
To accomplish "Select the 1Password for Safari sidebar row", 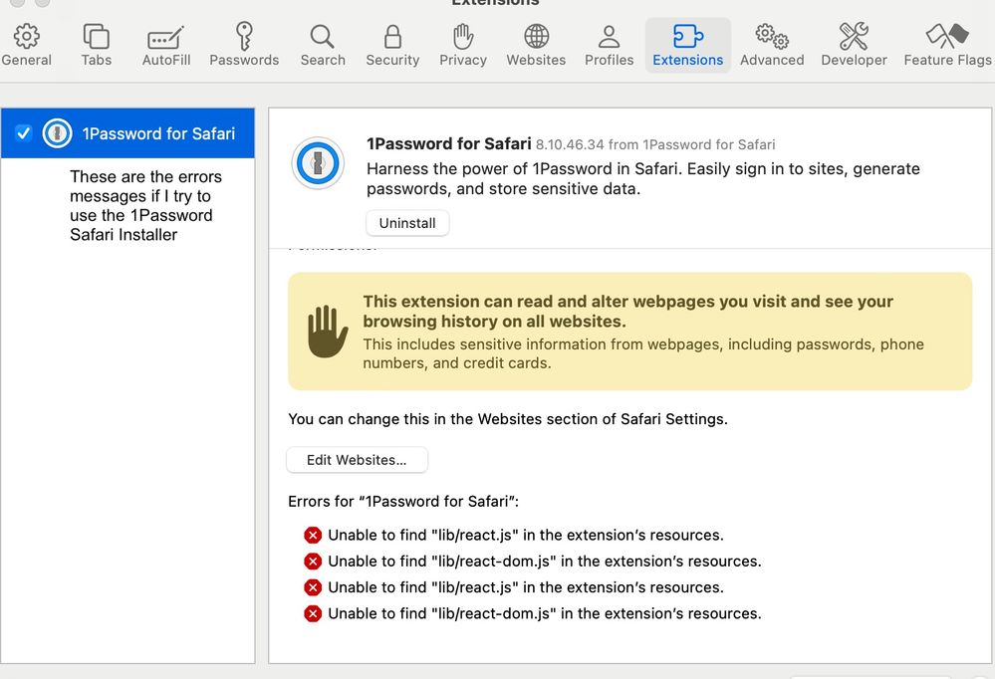I will 127,133.
